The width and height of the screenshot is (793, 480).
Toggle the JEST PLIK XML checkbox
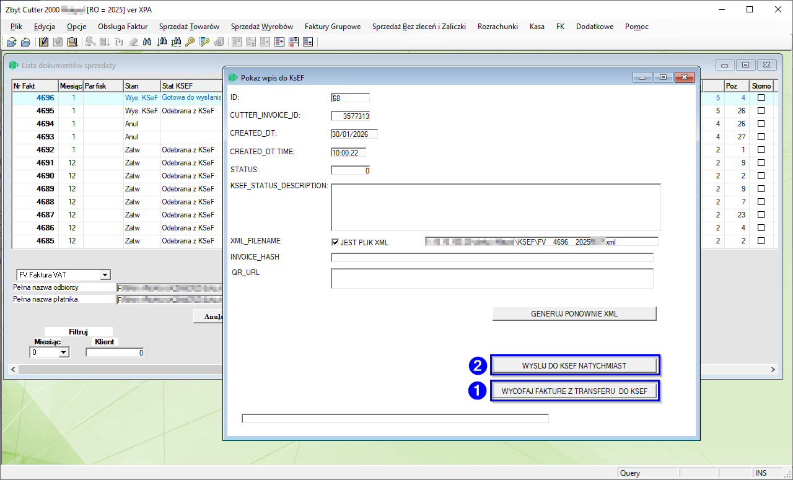point(335,242)
